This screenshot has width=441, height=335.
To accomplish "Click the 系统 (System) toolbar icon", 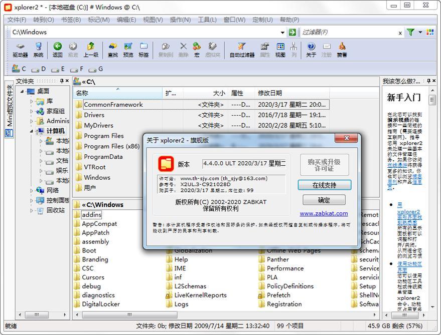I will [x=38, y=50].
